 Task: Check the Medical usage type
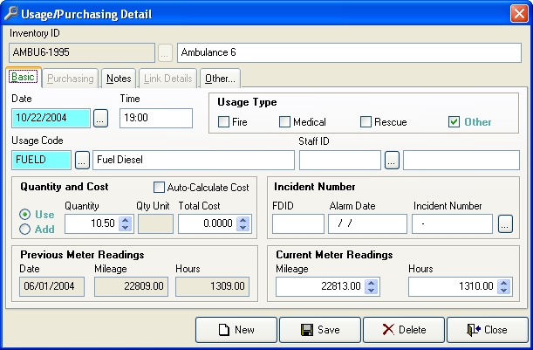click(284, 122)
